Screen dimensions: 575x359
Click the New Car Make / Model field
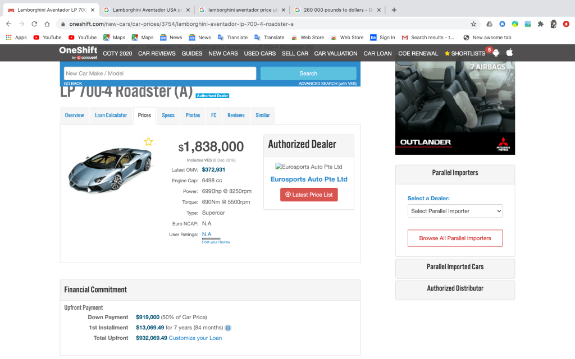[159, 73]
